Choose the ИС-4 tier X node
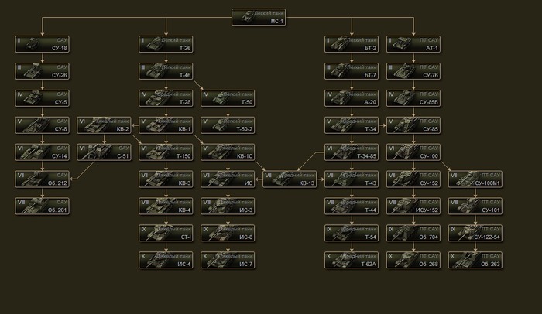Screen dimensions: 542x314 (x=166, y=260)
